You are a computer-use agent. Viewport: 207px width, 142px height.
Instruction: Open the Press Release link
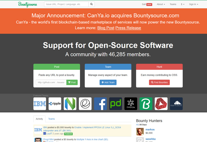point(128,28)
